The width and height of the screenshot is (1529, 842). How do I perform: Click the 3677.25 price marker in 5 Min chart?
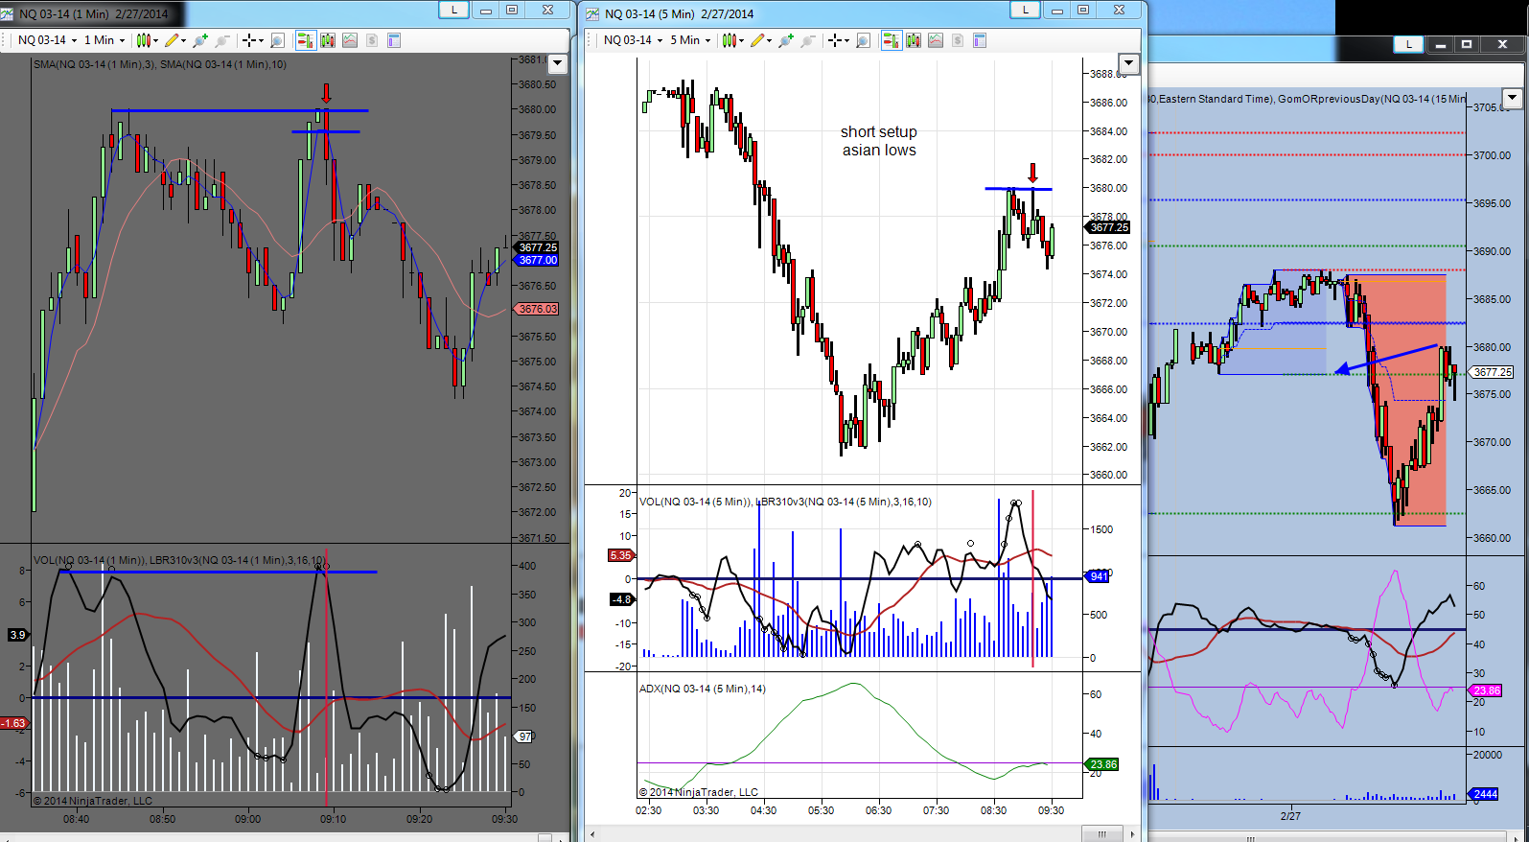tap(1109, 227)
